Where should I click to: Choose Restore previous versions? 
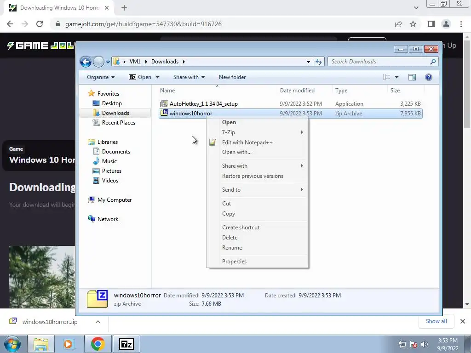258,176
